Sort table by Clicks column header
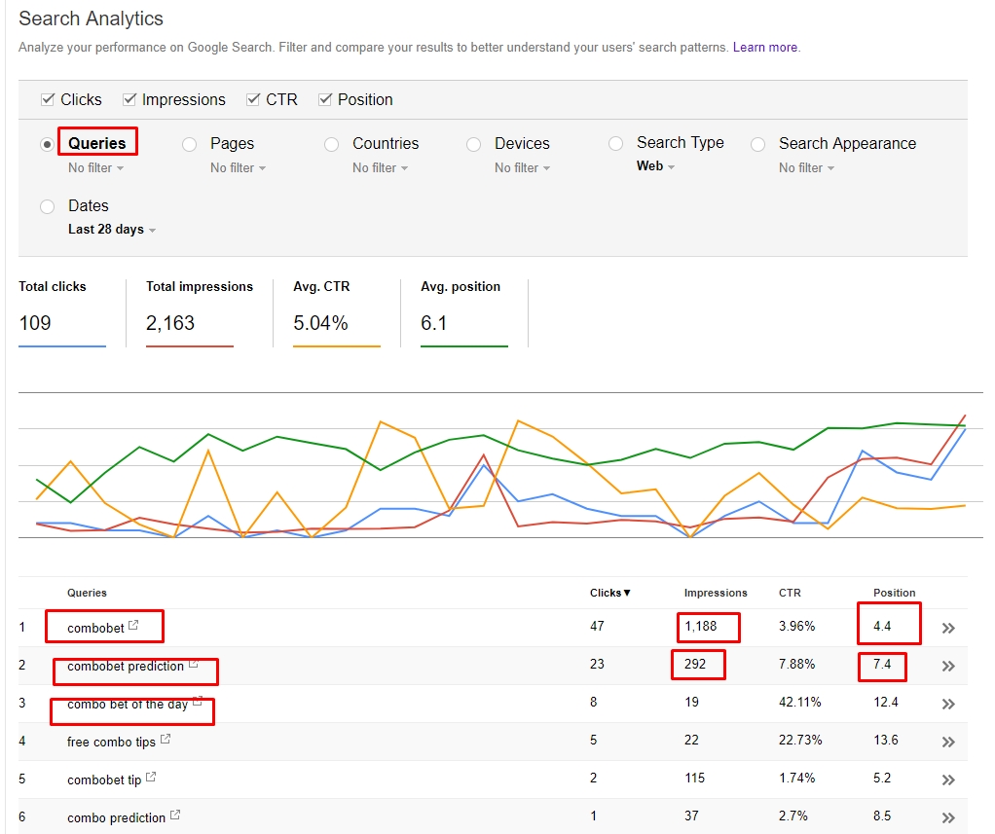Screen dimensions: 995x834 pos(609,593)
